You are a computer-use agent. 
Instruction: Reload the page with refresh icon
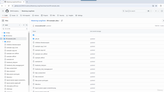9,6
